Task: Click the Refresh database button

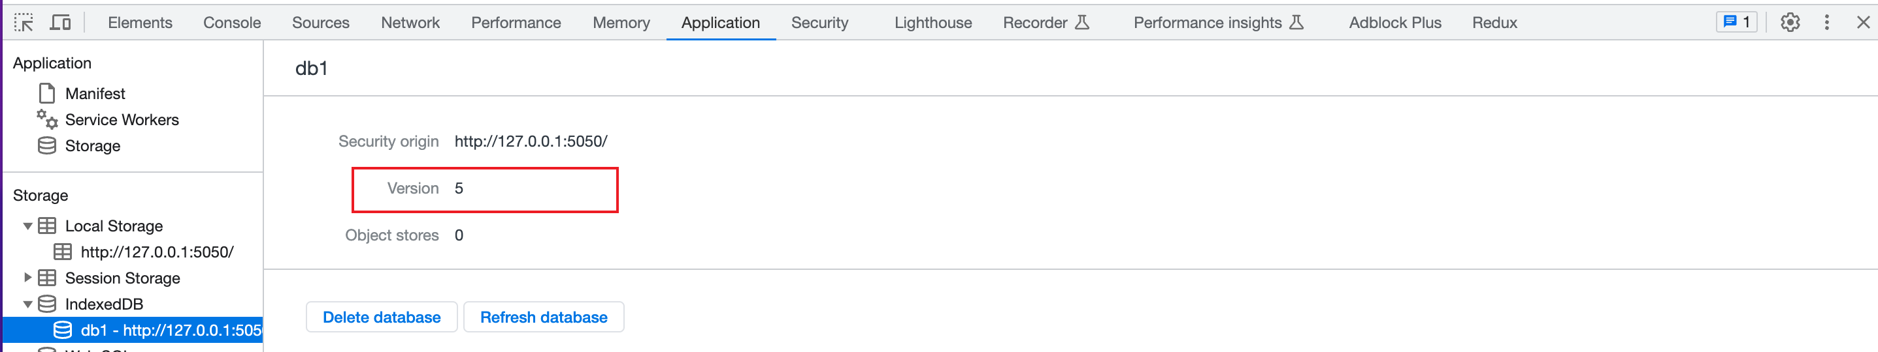Action: [x=543, y=317]
